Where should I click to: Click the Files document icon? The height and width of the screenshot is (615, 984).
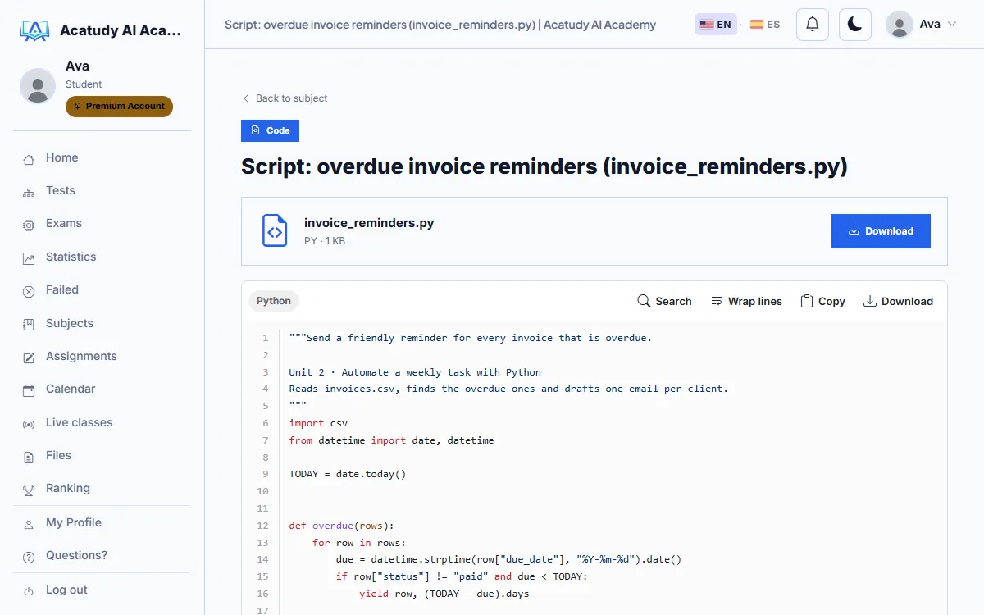click(29, 457)
